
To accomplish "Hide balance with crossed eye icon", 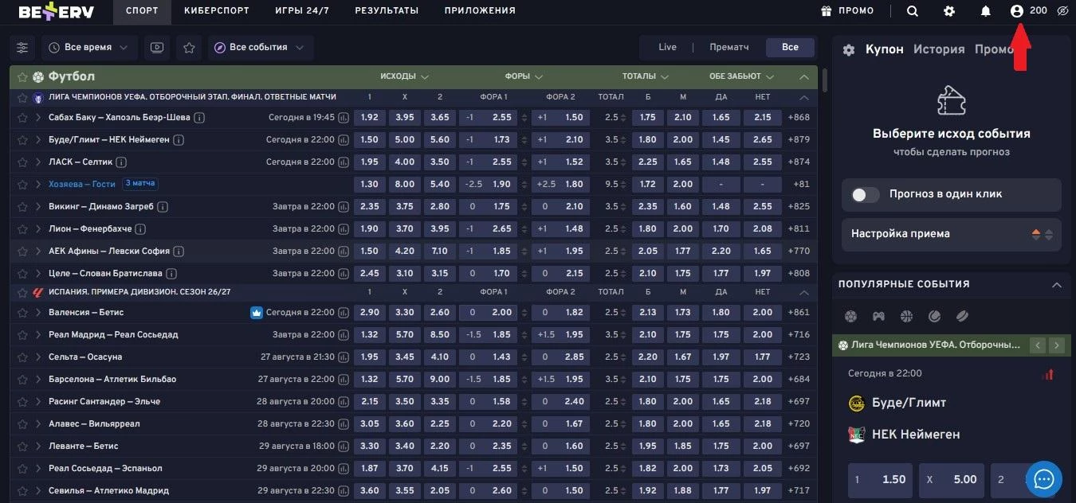I will (1062, 11).
